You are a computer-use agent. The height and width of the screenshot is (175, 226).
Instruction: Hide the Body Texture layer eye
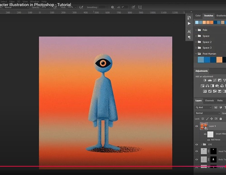point(197,160)
